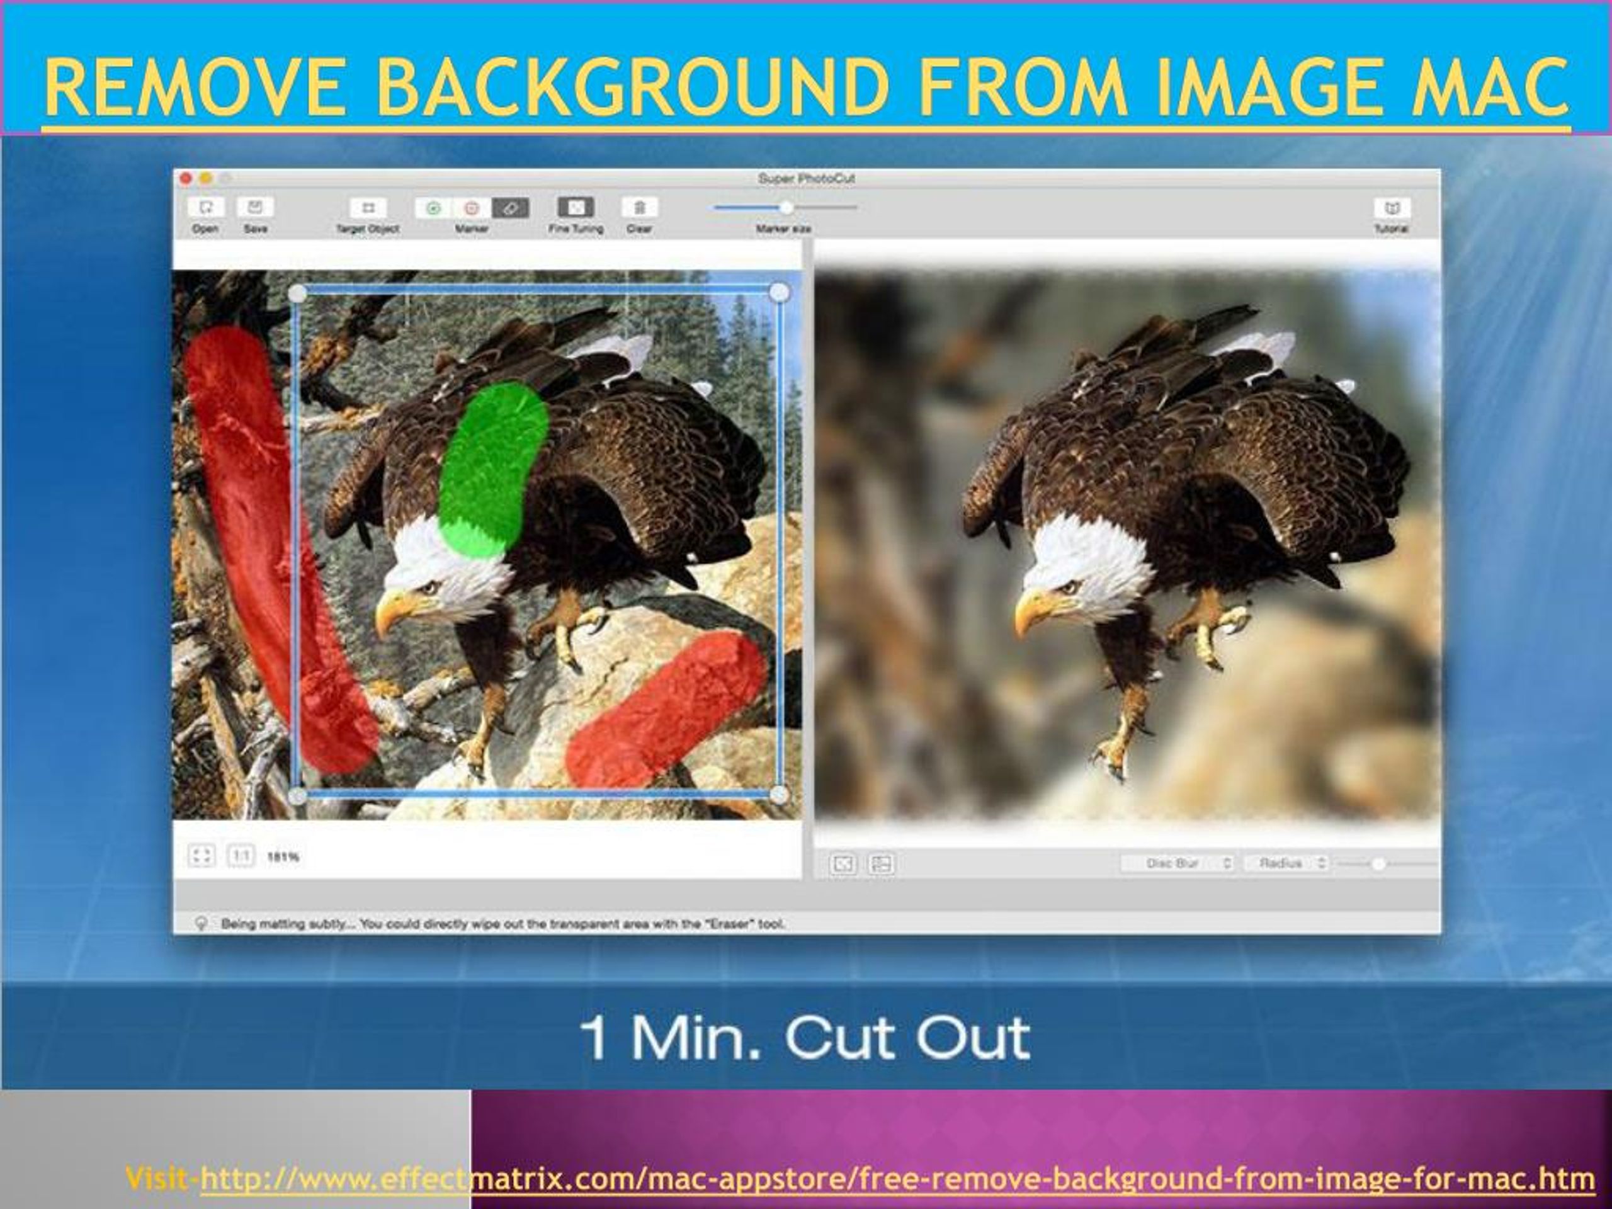Click the yellow minimize window button
This screenshot has width=1612, height=1209.
click(205, 179)
